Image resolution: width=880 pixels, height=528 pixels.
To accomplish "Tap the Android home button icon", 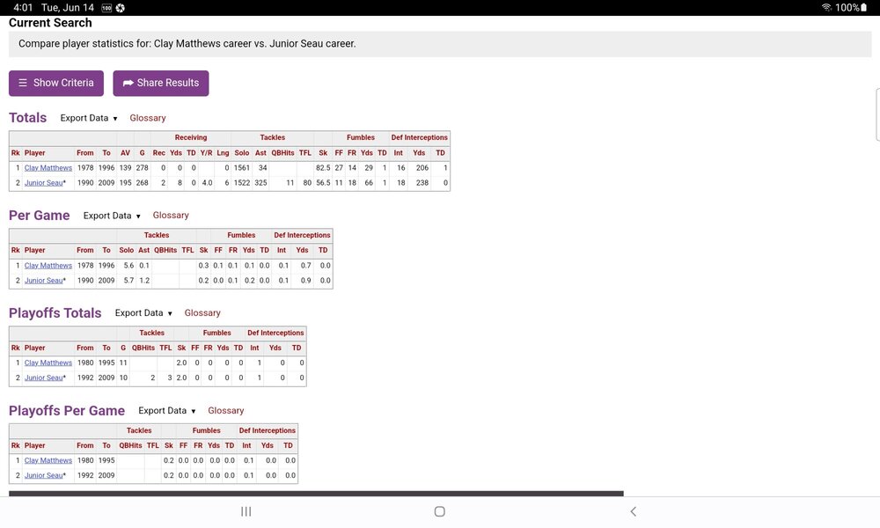I will [x=439, y=511].
